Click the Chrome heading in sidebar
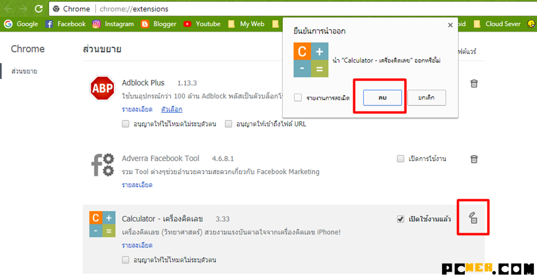Viewport: 537px width, 278px height. click(x=27, y=49)
